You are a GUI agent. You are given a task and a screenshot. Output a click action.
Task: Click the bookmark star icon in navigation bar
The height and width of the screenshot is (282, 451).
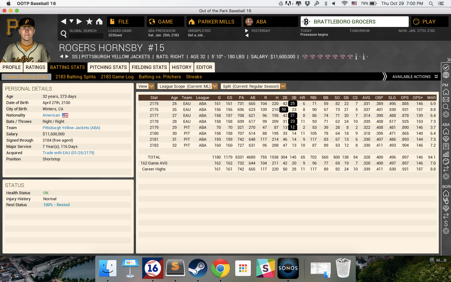tap(89, 22)
